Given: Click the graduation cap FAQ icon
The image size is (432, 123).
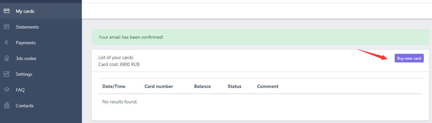Looking at the screenshot, I should pyautogui.click(x=7, y=90).
